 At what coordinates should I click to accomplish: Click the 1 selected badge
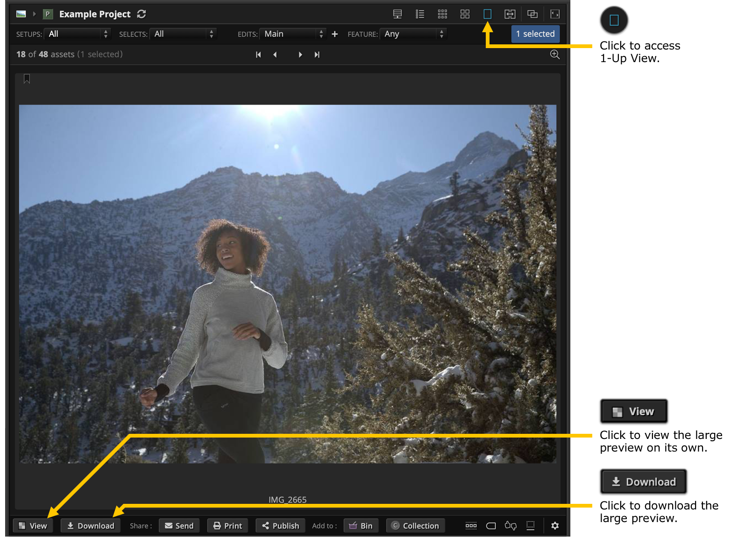[x=535, y=34]
